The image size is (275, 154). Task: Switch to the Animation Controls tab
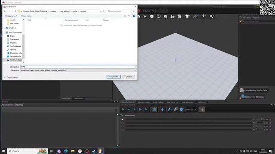coord(128,102)
